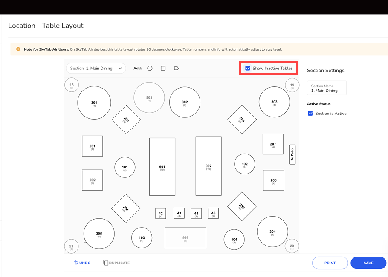
Task: Select the To Patio label marker
Action: coord(292,154)
